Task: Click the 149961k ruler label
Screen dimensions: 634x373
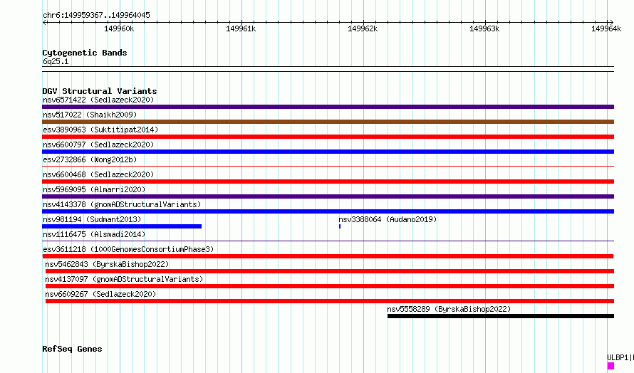Action: (241, 28)
